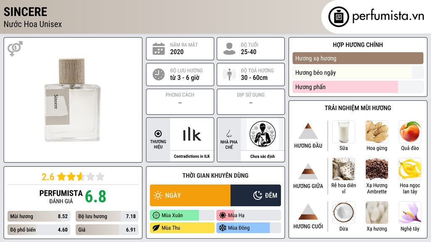Click the nose icon above Nhà pha chế
The height and width of the screenshot is (242, 431).
pyautogui.click(x=229, y=134)
